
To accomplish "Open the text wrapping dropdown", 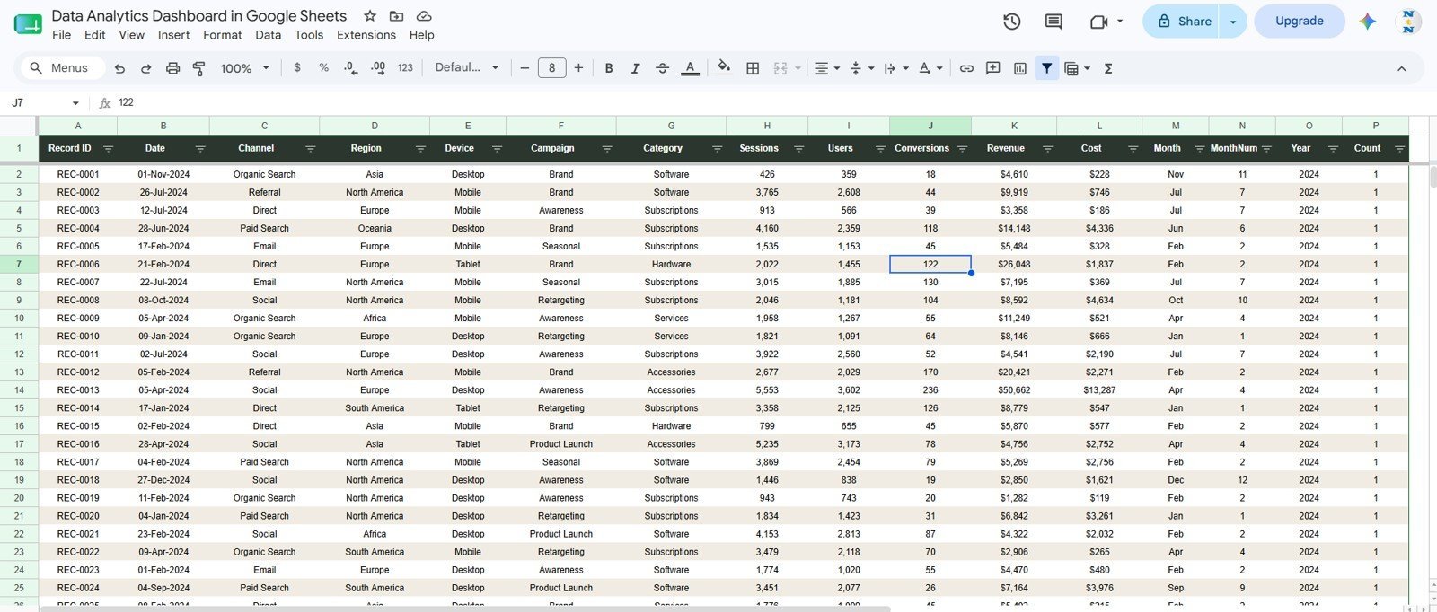I will (895, 68).
